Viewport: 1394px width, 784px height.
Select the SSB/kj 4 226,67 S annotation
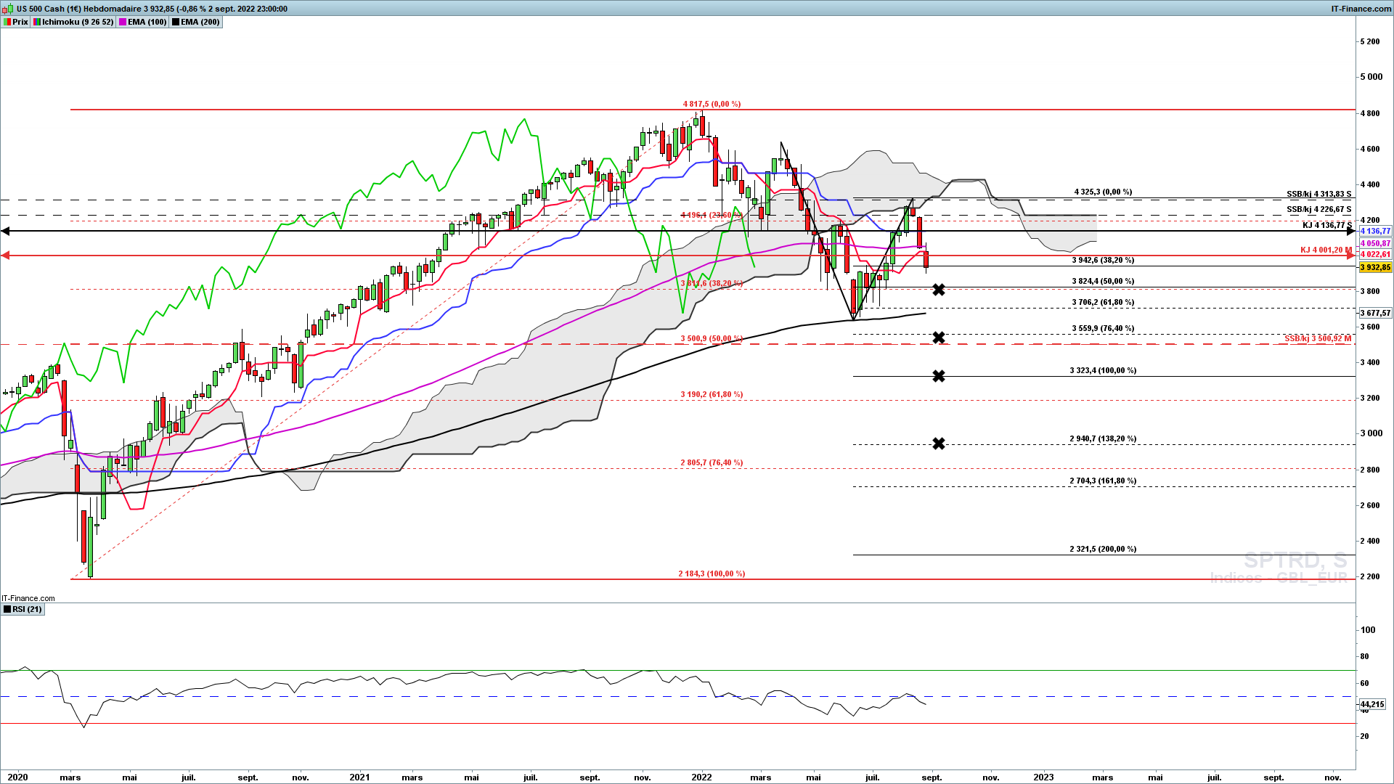pyautogui.click(x=1318, y=209)
